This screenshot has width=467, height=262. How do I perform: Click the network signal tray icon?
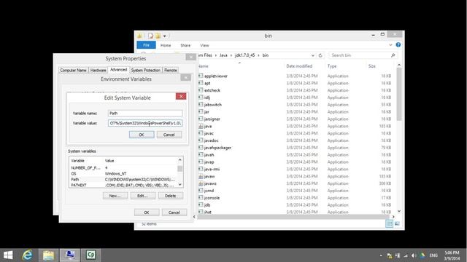pyautogui.click(x=406, y=255)
